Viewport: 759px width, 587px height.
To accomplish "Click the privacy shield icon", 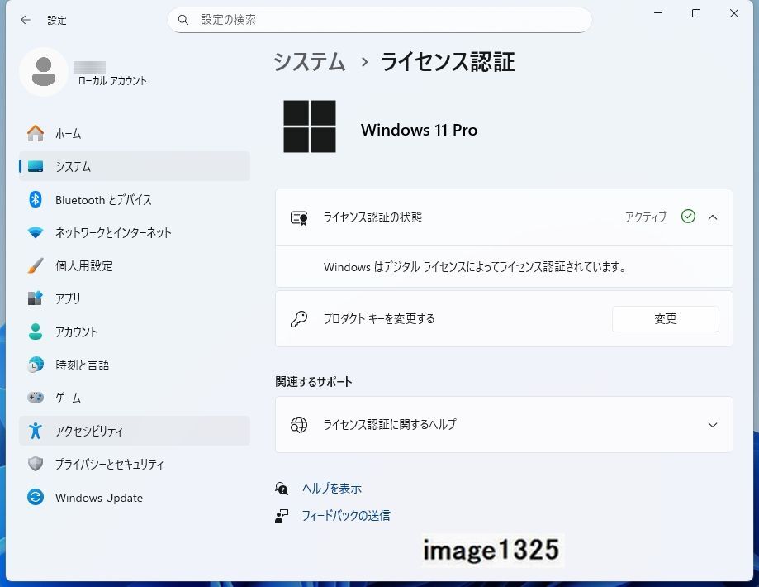I will [36, 464].
